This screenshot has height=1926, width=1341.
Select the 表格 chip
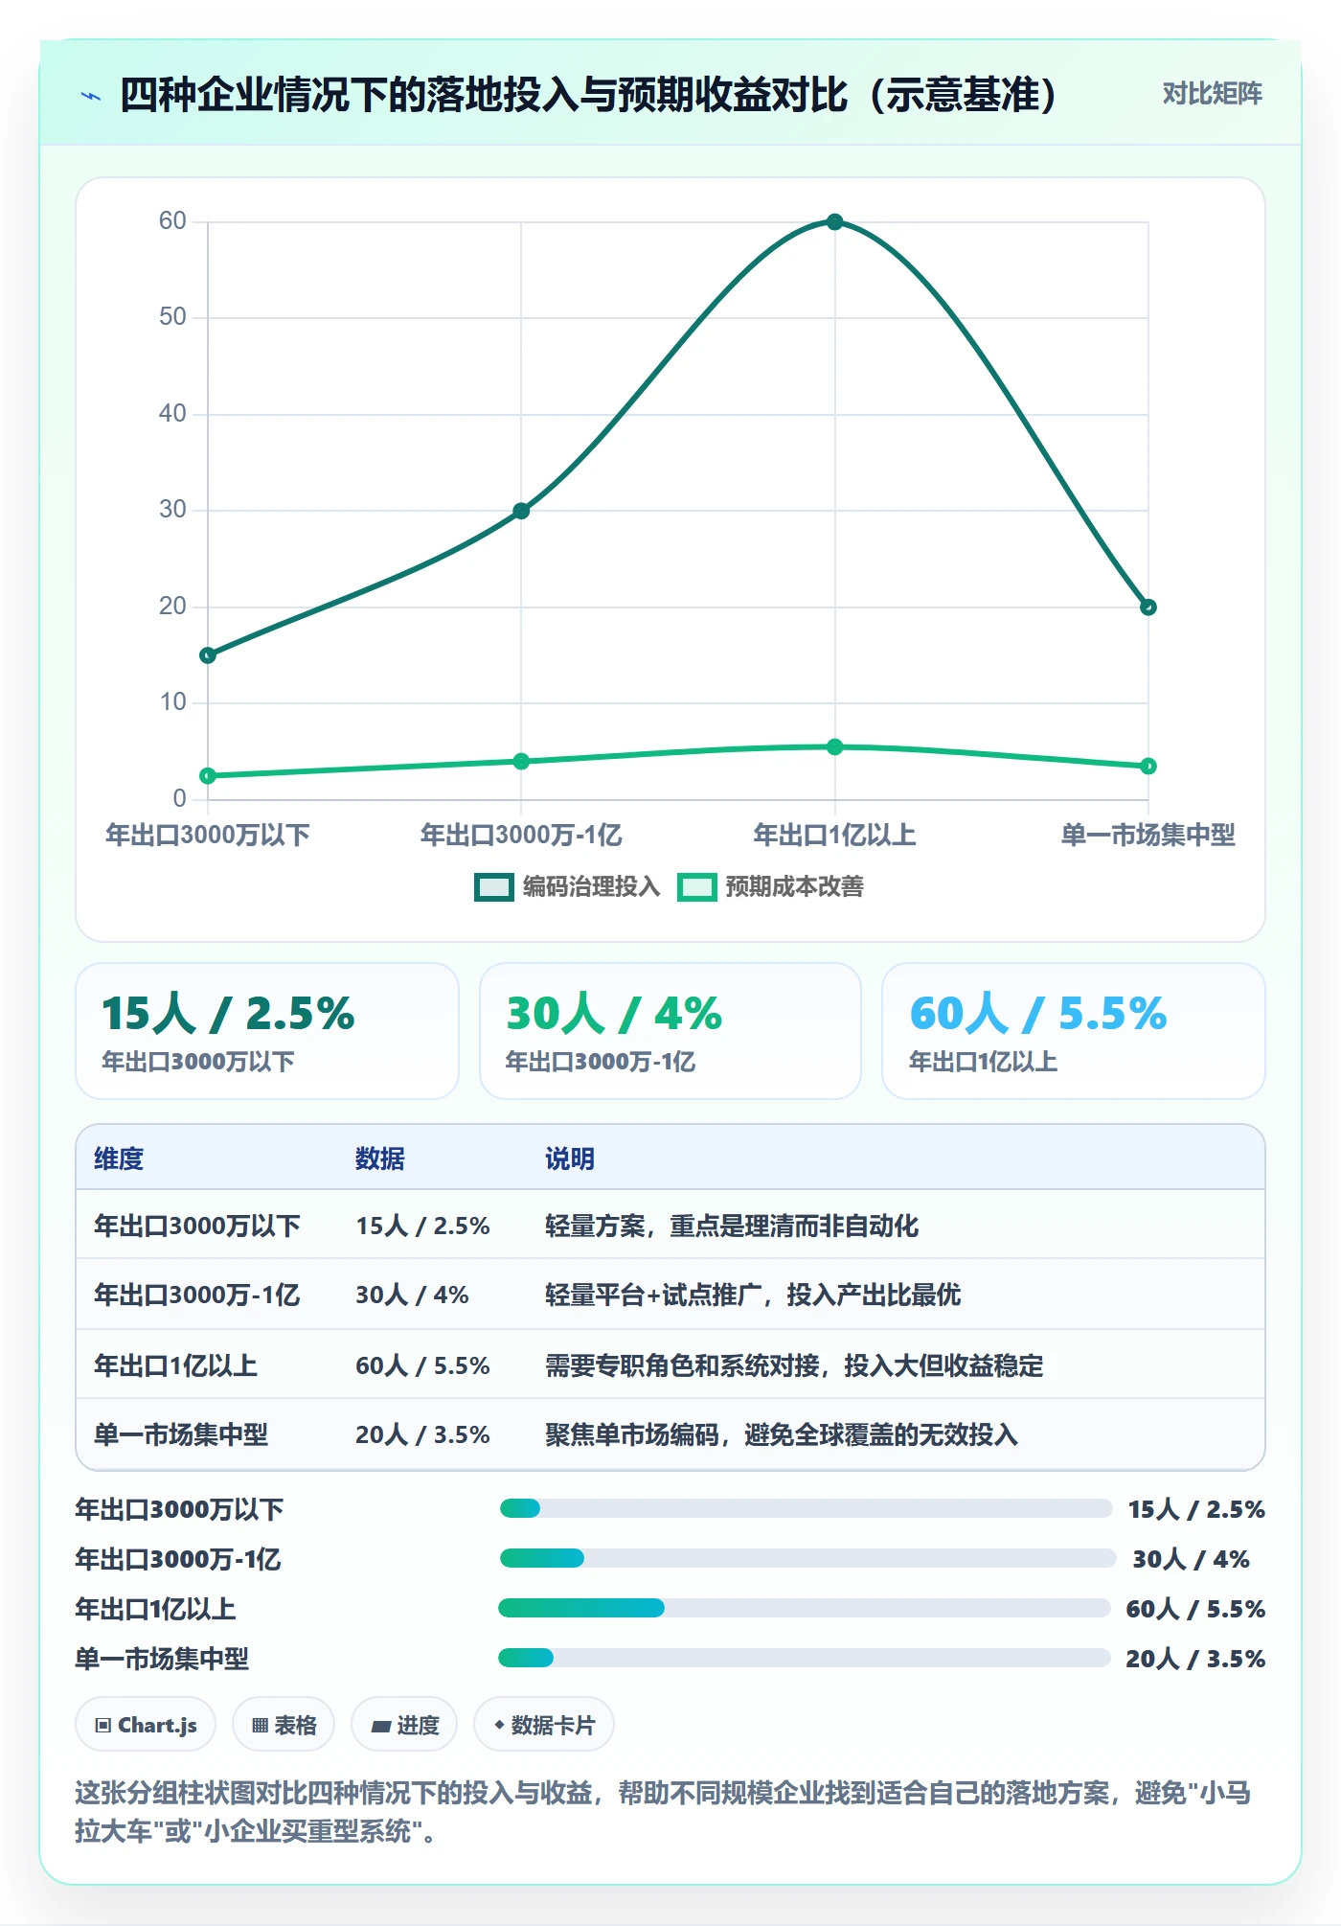click(x=284, y=1725)
